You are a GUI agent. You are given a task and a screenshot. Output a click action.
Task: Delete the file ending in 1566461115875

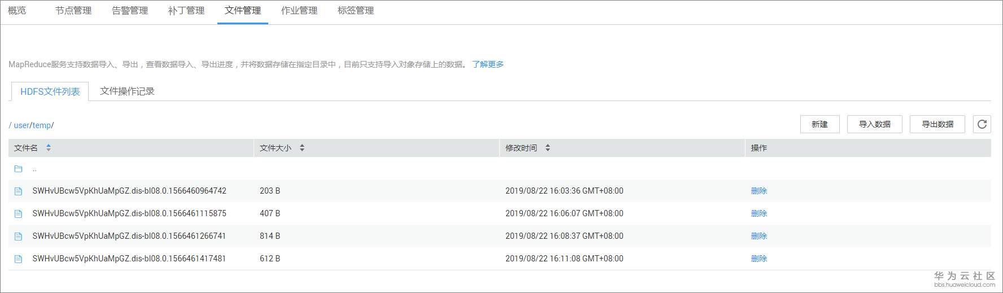click(758, 213)
